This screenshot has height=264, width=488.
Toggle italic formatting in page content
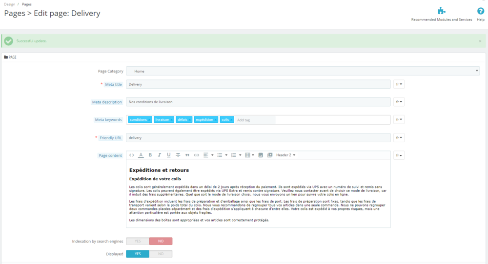160,155
